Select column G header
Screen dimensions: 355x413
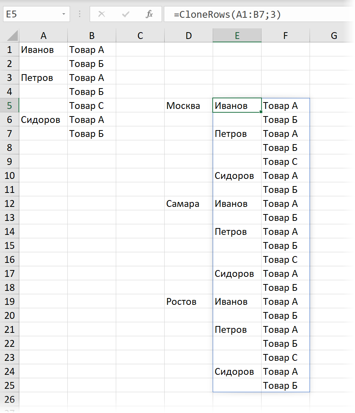333,36
